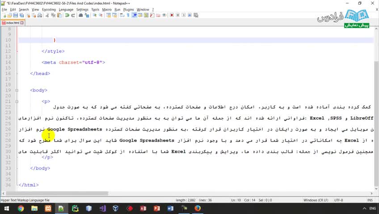Click the Close All toolbar icon

(34, 15)
